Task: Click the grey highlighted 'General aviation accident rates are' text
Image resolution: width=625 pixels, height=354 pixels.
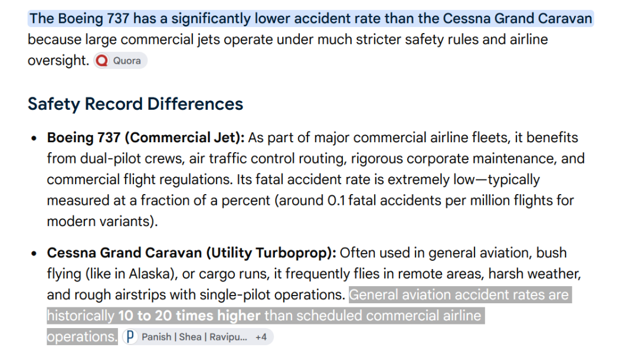Action: (x=460, y=295)
